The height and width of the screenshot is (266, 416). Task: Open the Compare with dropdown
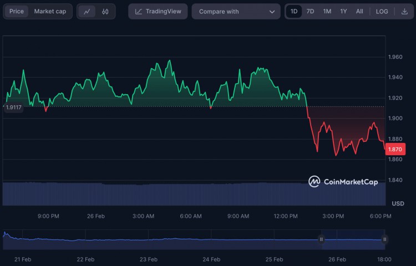pos(236,12)
